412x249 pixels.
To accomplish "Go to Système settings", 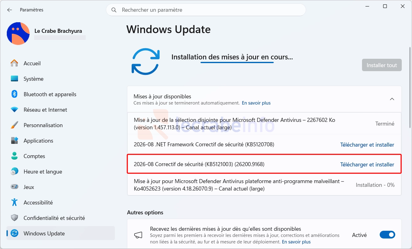I will tap(61, 79).
